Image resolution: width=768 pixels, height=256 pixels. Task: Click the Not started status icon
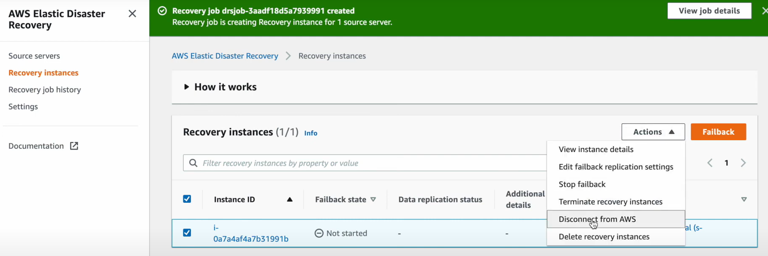[319, 233]
